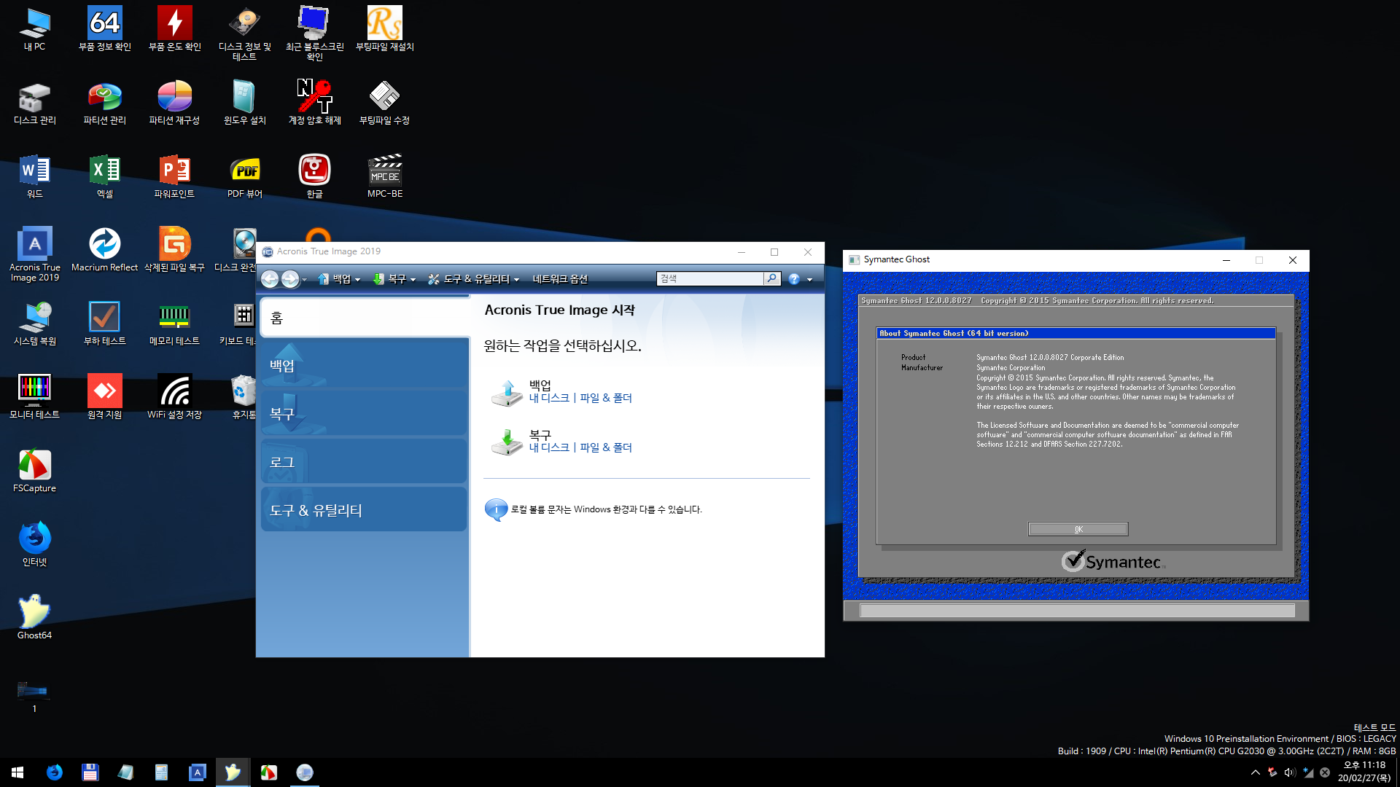The height and width of the screenshot is (787, 1400).
Task: Open Acronis True Image 2019 desktop icon
Action: click(34, 255)
